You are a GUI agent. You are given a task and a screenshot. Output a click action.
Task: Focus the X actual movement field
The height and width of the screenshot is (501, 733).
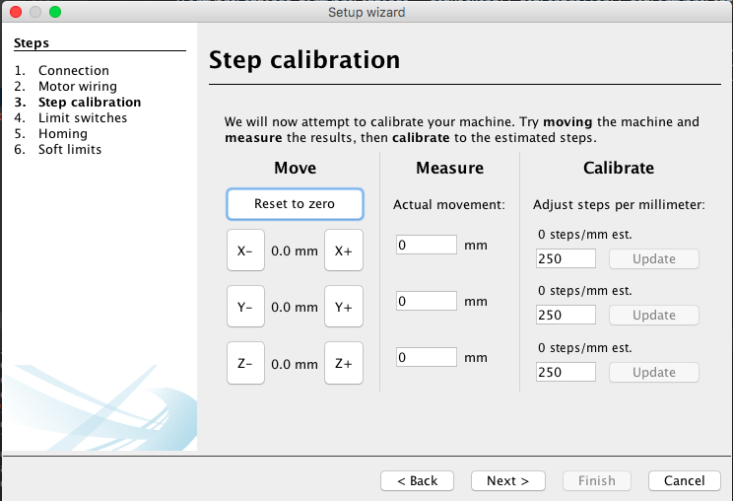point(427,245)
